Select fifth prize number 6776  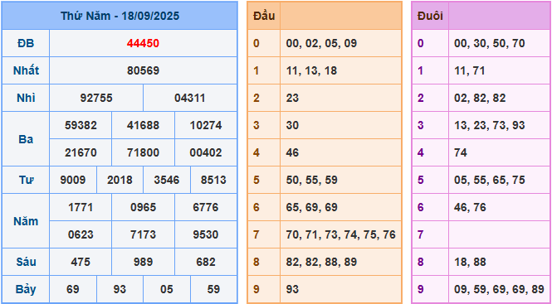pyautogui.click(x=206, y=207)
